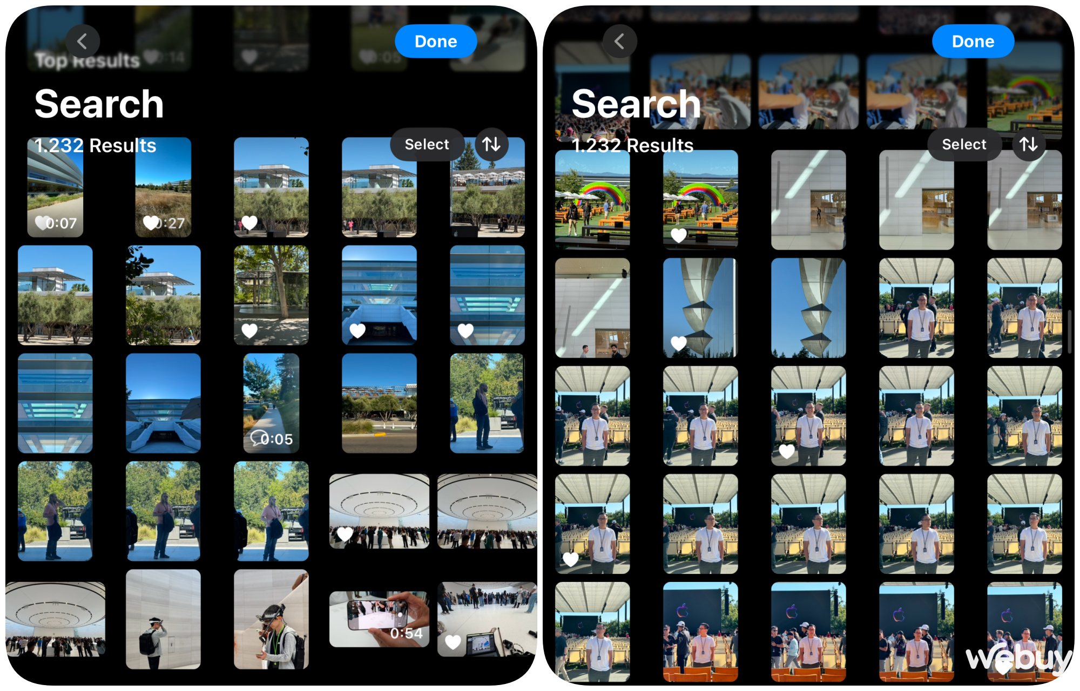The height and width of the screenshot is (691, 1080).
Task: Toggle Select mode on left search screen
Action: [x=426, y=144]
